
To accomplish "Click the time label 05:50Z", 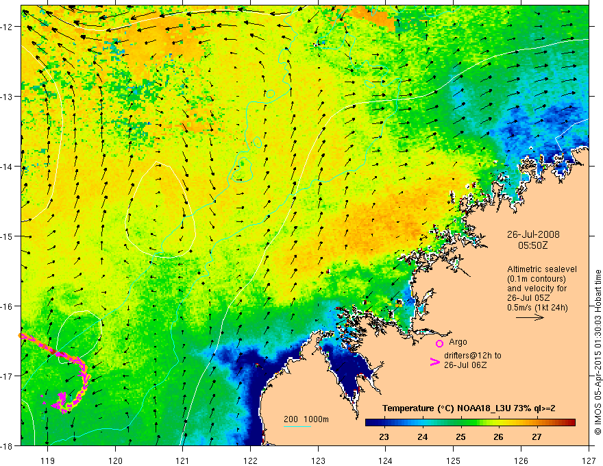I will tap(532, 245).
